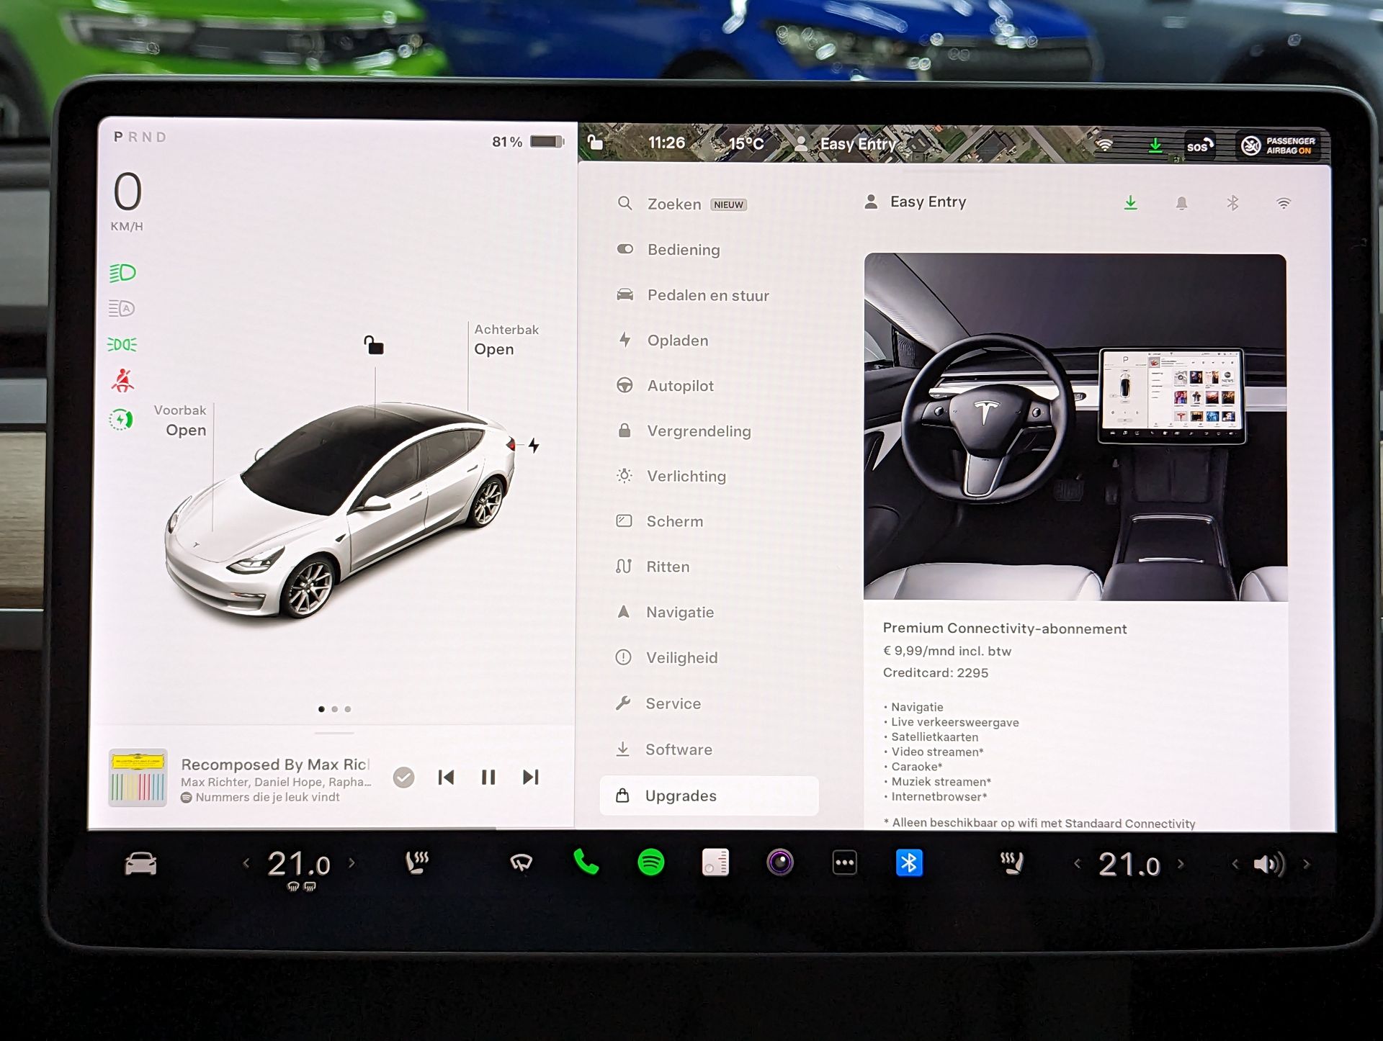
Task: Open notifications bell icon
Action: click(1181, 204)
